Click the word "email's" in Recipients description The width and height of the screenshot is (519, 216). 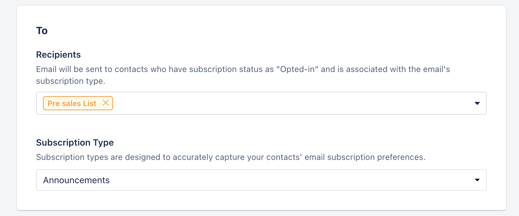point(437,69)
